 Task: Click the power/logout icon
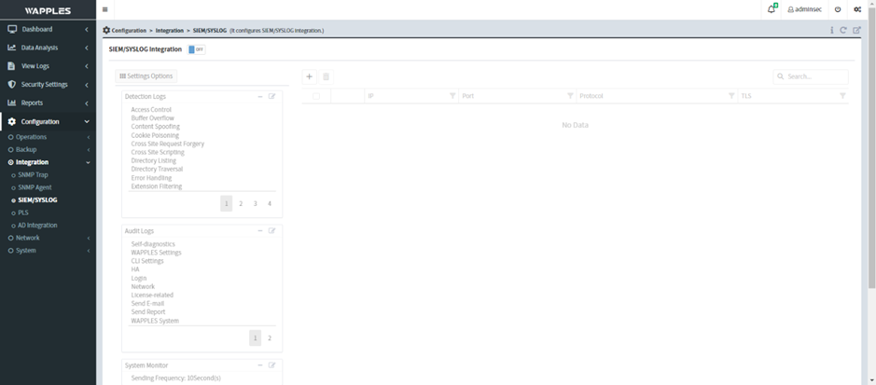click(x=838, y=9)
